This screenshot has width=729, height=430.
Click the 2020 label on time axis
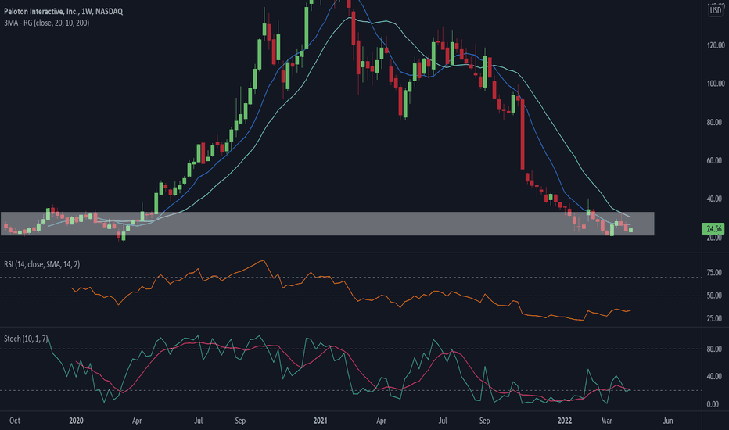[76, 421]
